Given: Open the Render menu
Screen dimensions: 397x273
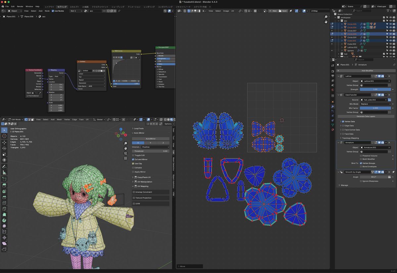Looking at the screenshot, I should pos(20,6).
